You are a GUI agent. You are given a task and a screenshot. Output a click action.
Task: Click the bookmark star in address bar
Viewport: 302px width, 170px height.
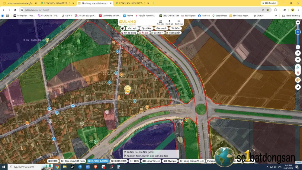click(268, 10)
